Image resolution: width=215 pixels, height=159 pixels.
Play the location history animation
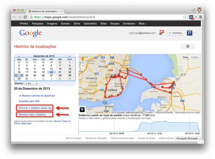tap(82, 110)
